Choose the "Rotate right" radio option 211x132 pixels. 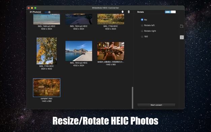[x=142, y=31]
